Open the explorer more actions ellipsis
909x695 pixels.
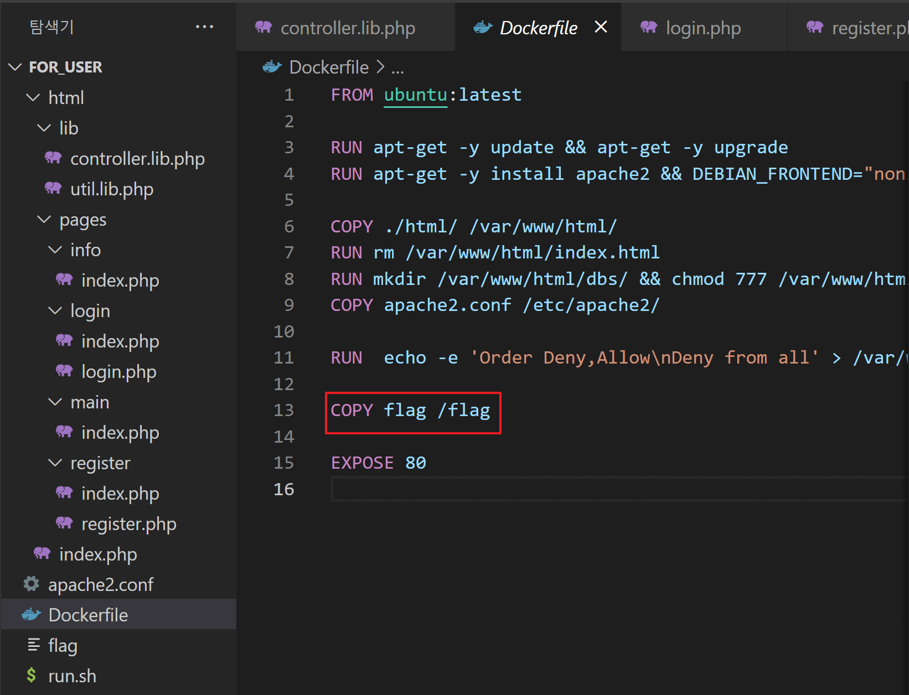tap(204, 27)
